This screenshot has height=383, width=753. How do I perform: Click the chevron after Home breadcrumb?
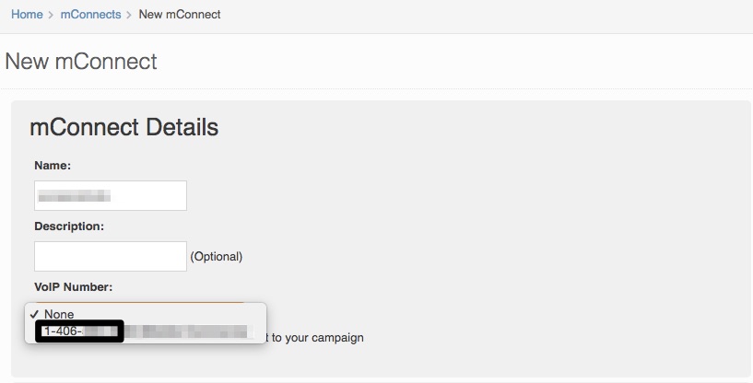tap(52, 15)
